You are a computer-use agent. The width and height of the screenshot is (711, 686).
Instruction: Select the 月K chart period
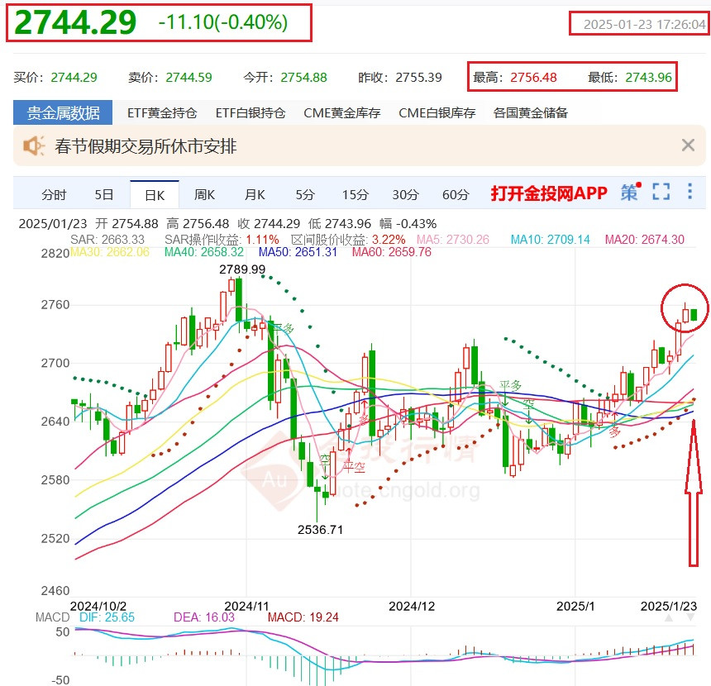point(255,195)
